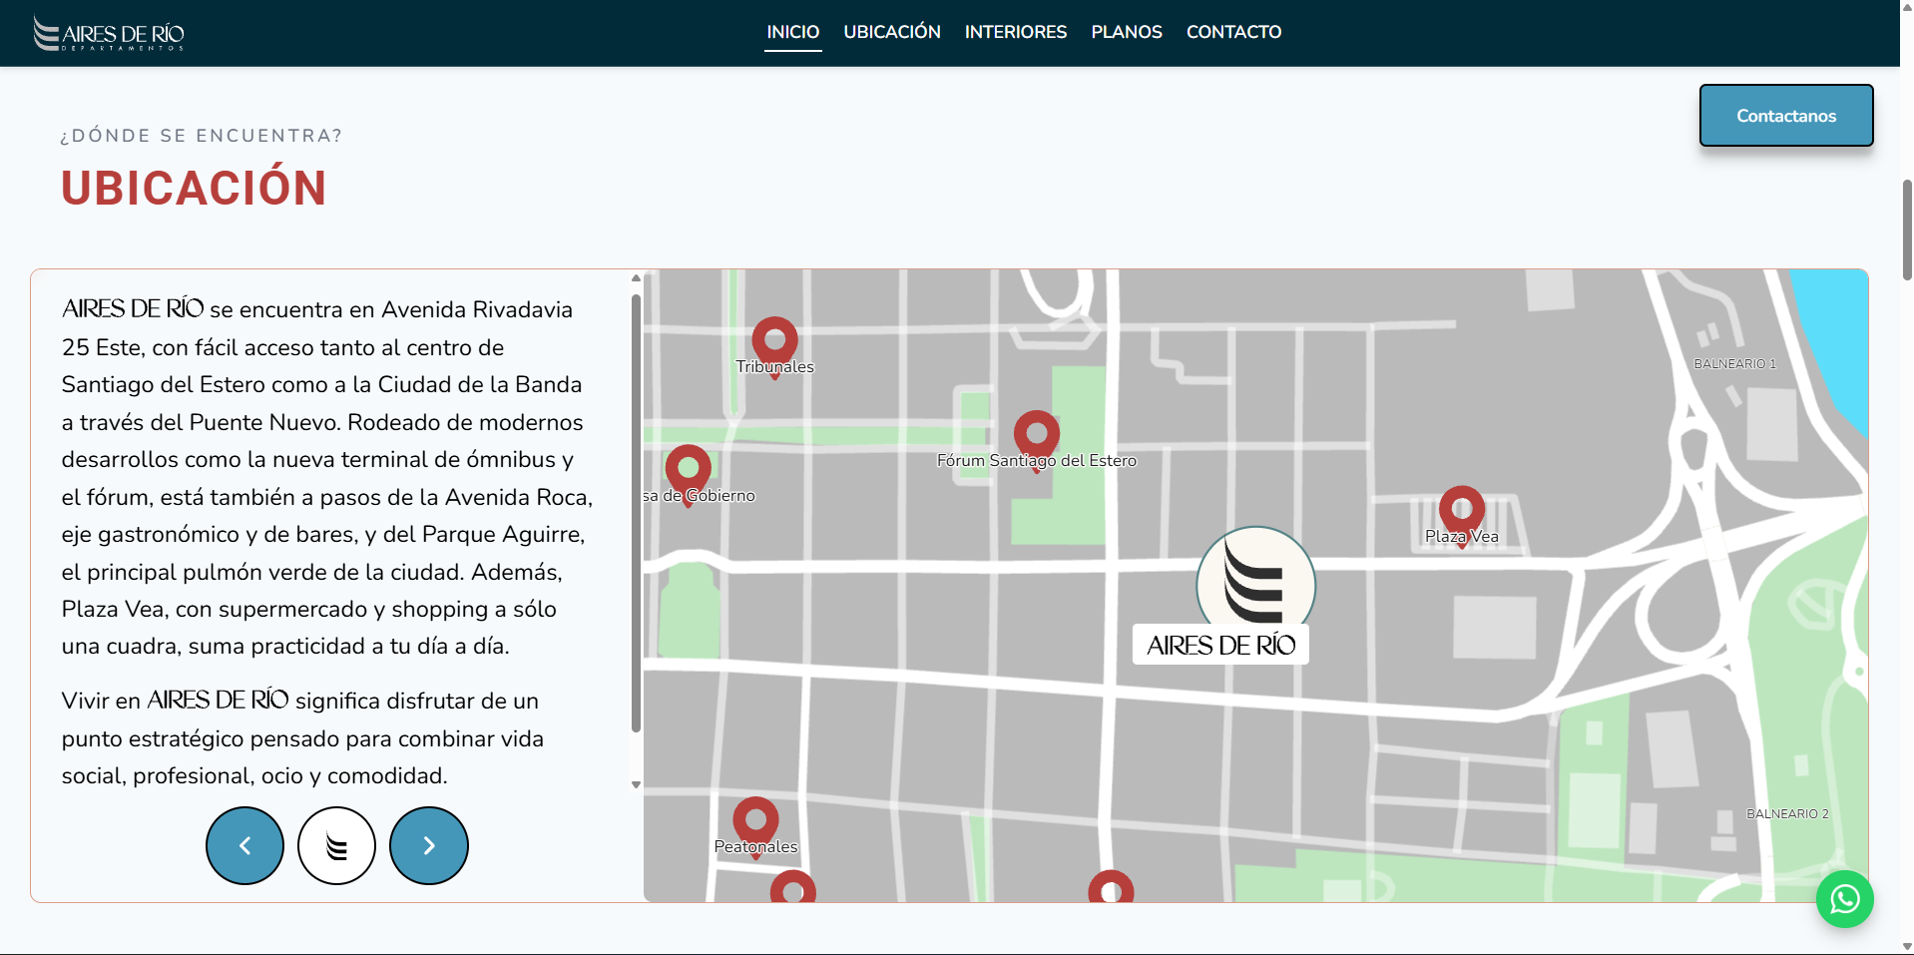Click the scroll up arrow of text panel
This screenshot has height=955, width=1914.
[636, 278]
